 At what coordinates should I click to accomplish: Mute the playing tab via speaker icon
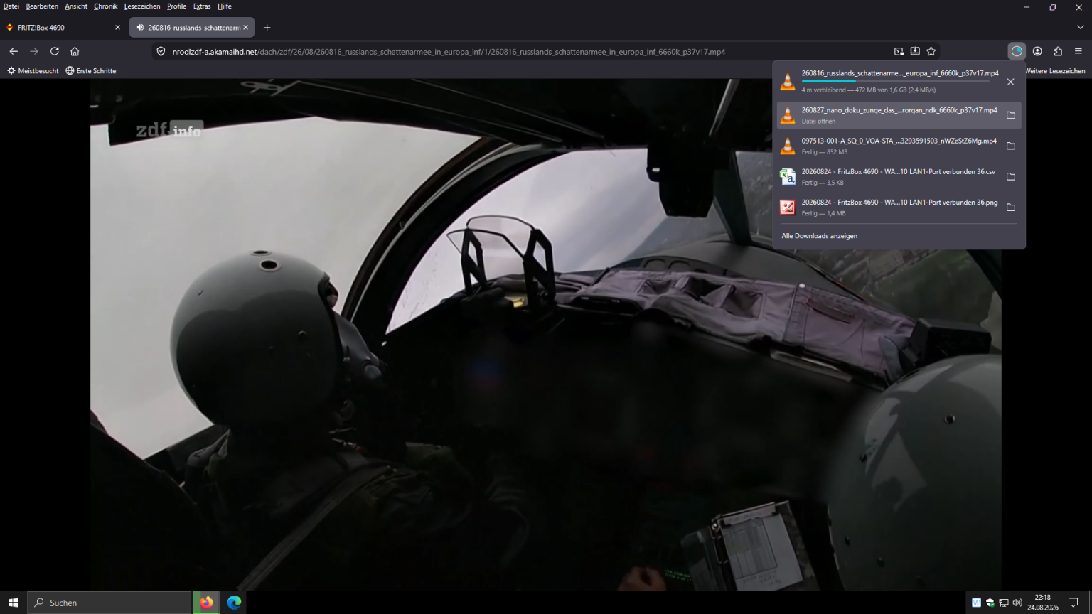coord(140,28)
